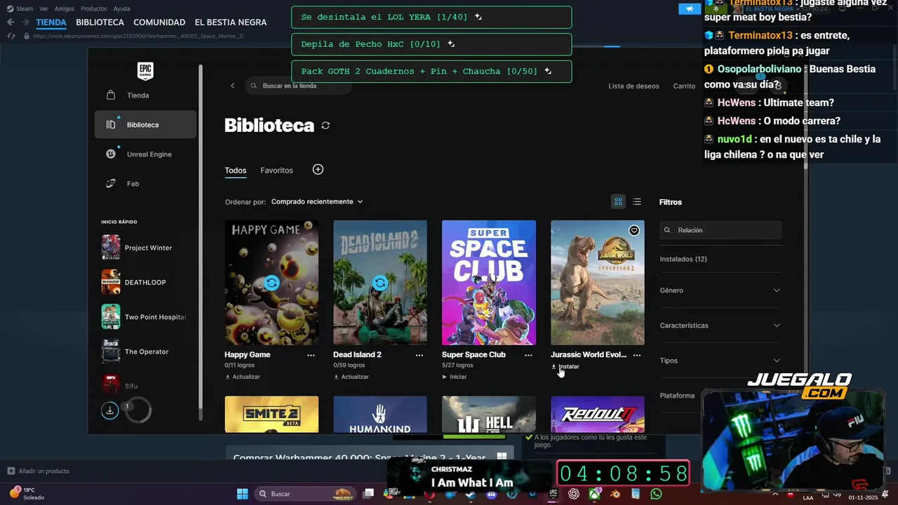898x505 pixels.
Task: Open the Super Space Club cover thumbnail
Action: [x=489, y=283]
